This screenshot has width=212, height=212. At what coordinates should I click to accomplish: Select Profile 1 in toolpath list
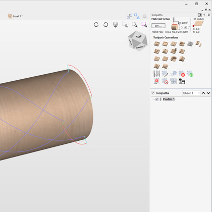[169, 99]
